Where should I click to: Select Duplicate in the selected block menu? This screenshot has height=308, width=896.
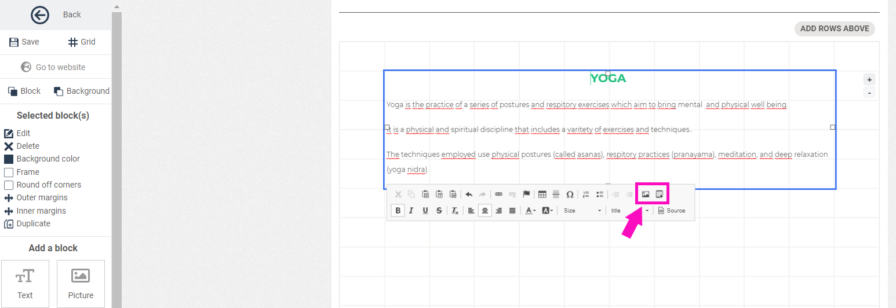point(33,224)
